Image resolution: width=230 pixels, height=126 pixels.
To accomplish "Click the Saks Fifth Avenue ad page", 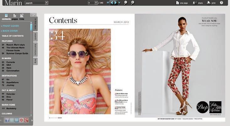I will pos(180,66).
